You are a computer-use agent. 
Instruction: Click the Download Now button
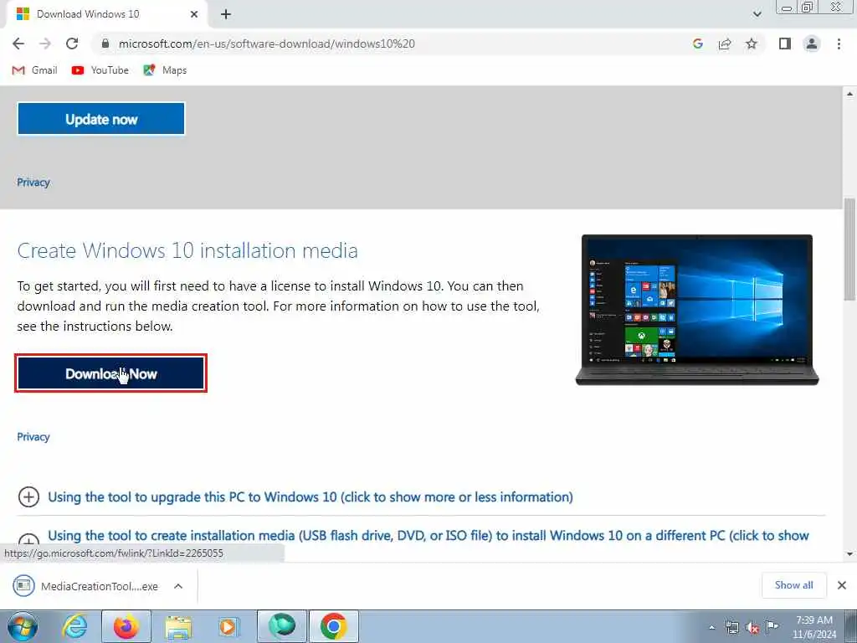point(111,373)
